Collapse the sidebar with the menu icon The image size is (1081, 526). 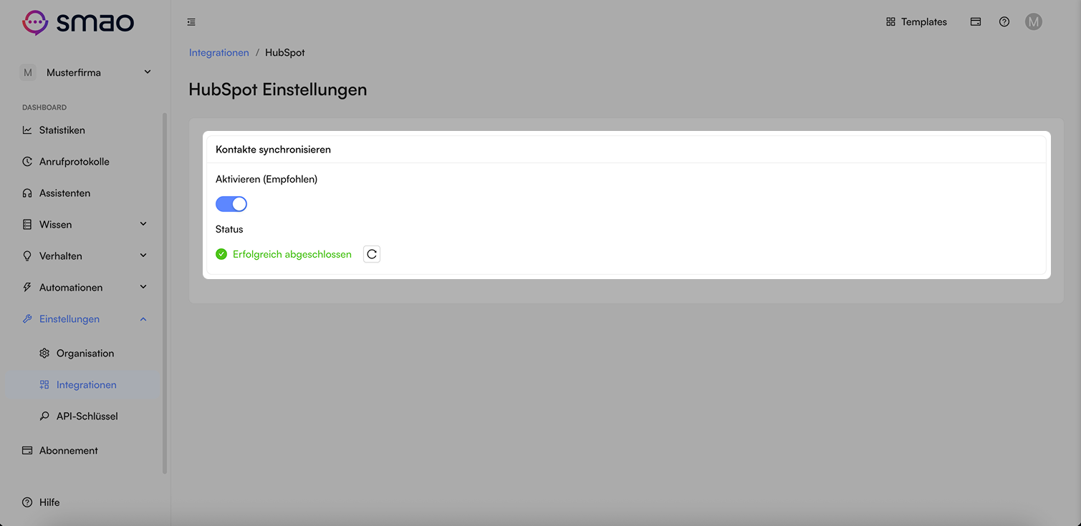(x=191, y=22)
